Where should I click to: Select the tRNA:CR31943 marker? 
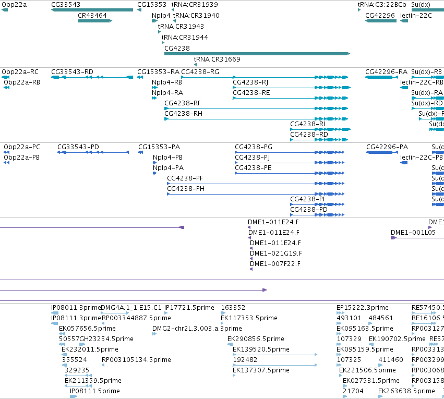pyautogui.click(x=160, y=32)
